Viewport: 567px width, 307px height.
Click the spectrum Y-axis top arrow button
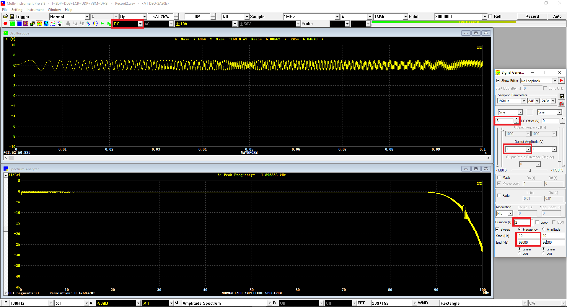pyautogui.click(x=6, y=175)
